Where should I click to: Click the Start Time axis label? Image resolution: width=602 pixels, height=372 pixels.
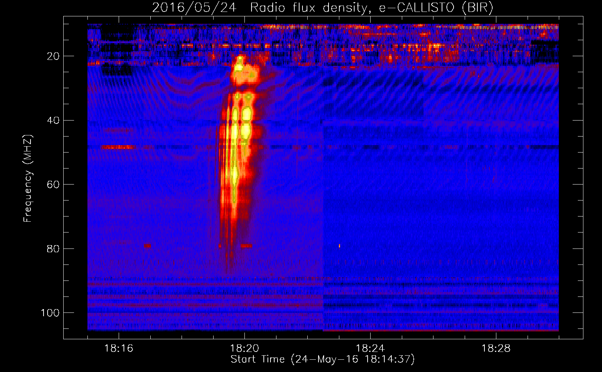click(323, 359)
